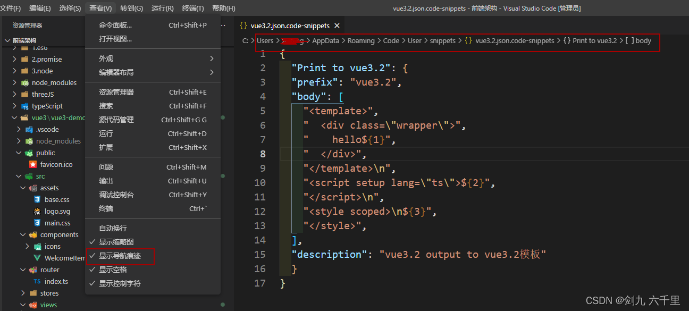Click the top-level node_modules folder icon
The height and width of the screenshot is (311, 689).
[x=24, y=82]
